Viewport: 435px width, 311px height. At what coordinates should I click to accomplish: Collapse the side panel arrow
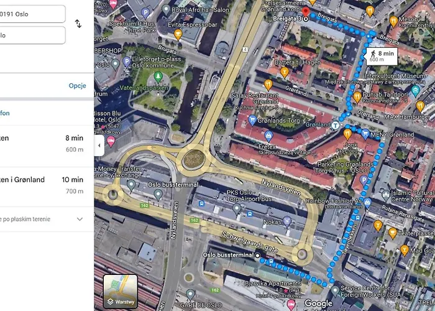tap(99, 146)
